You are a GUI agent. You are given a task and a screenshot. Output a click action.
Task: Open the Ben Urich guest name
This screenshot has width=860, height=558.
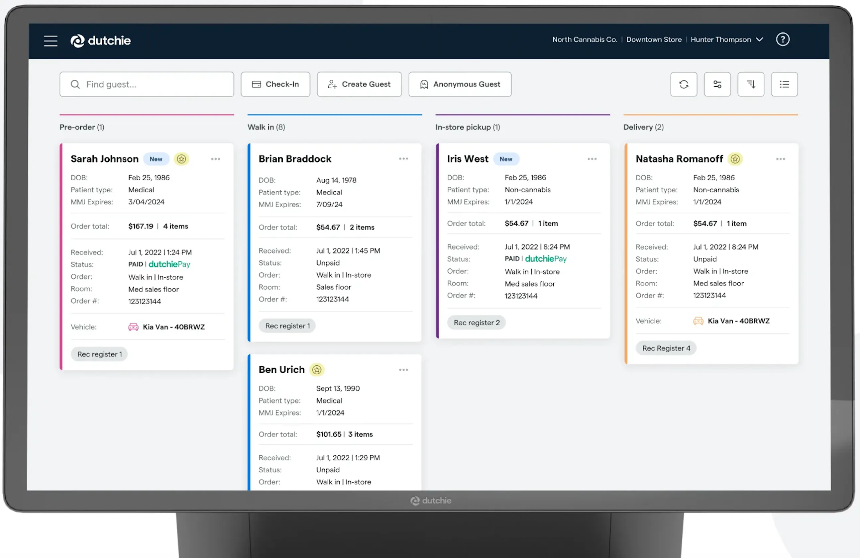tap(281, 370)
